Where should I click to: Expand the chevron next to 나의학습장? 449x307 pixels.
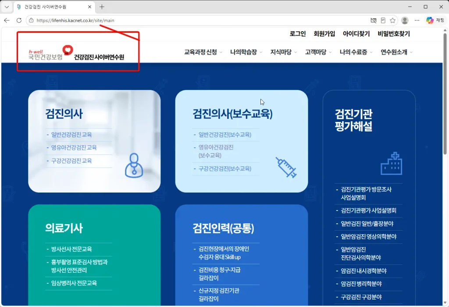pos(260,52)
